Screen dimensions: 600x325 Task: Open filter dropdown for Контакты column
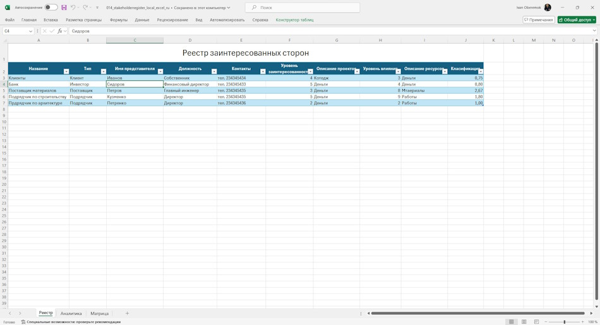[x=263, y=71]
